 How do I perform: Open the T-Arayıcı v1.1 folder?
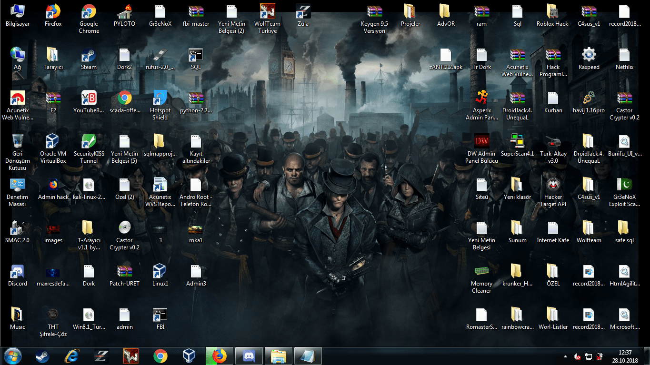89,236
